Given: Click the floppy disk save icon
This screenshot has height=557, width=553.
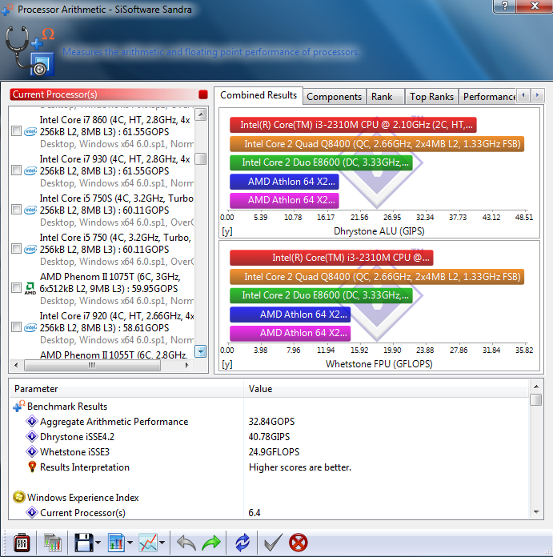Looking at the screenshot, I should (83, 543).
